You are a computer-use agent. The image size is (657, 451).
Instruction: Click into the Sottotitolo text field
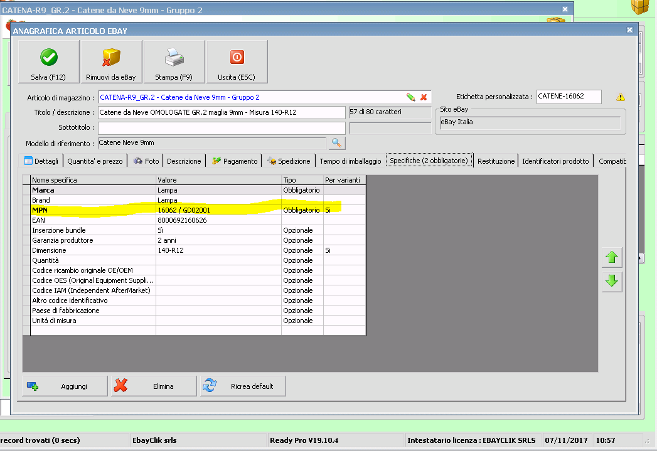coord(222,128)
